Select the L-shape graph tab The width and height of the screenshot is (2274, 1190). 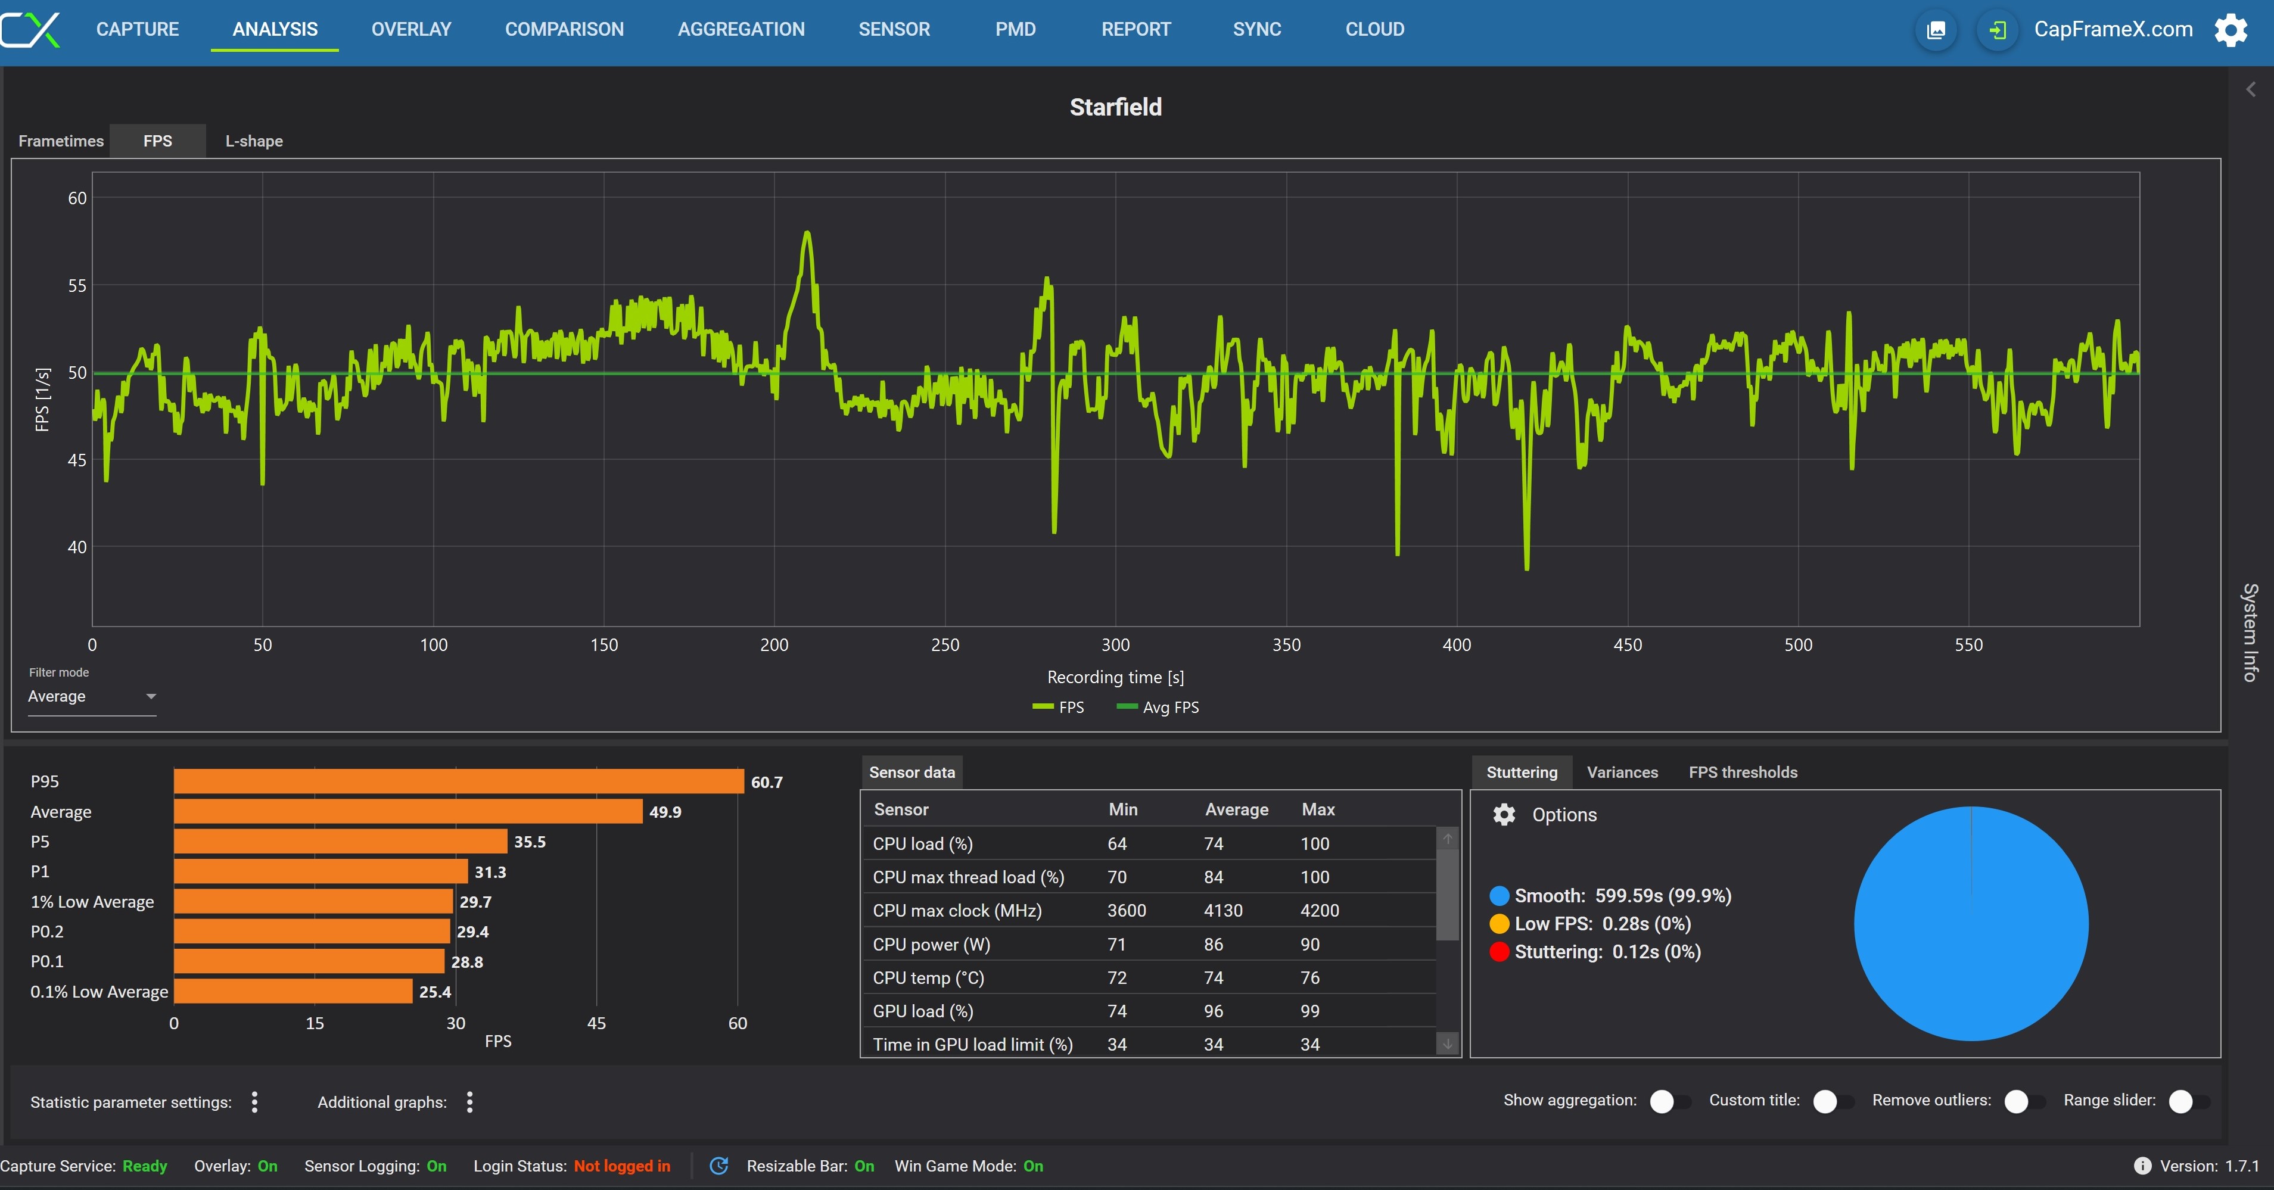pos(253,141)
